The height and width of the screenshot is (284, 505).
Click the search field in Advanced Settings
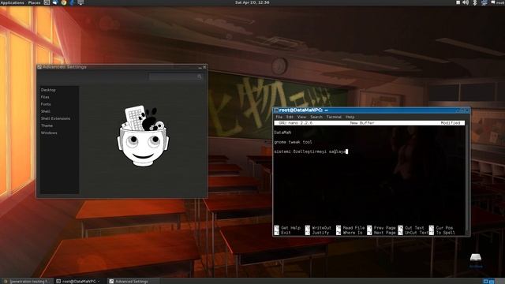pyautogui.click(x=175, y=77)
